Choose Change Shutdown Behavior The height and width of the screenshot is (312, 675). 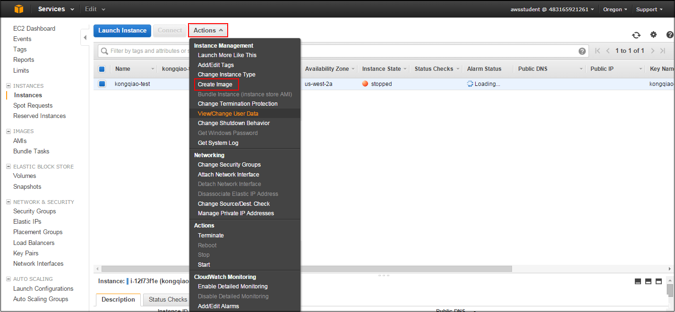pyautogui.click(x=234, y=123)
